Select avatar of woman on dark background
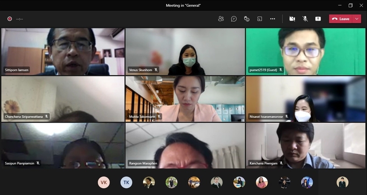The image size is (367, 195). 284,182
